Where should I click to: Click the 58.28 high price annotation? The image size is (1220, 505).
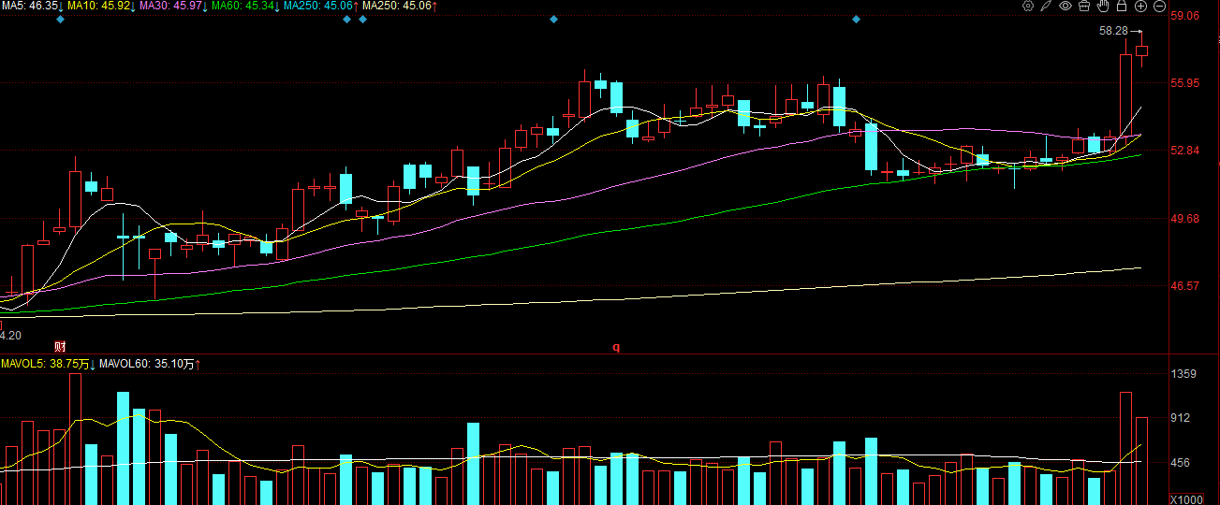pyautogui.click(x=1114, y=31)
